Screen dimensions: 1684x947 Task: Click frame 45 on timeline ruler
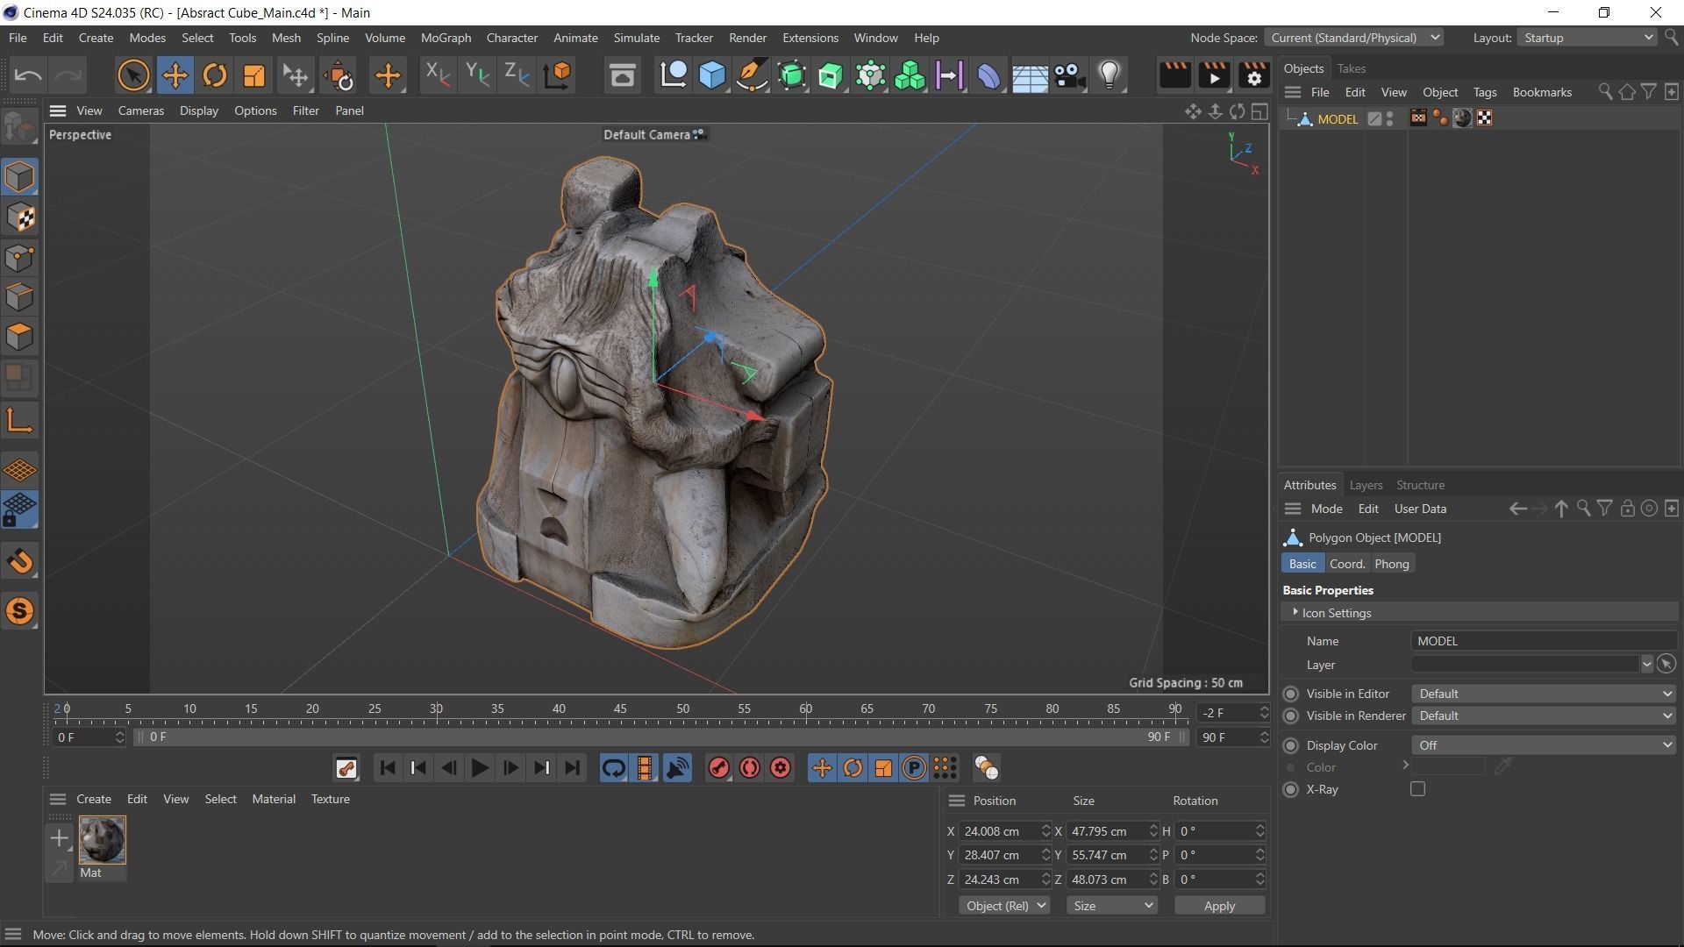[x=620, y=708]
